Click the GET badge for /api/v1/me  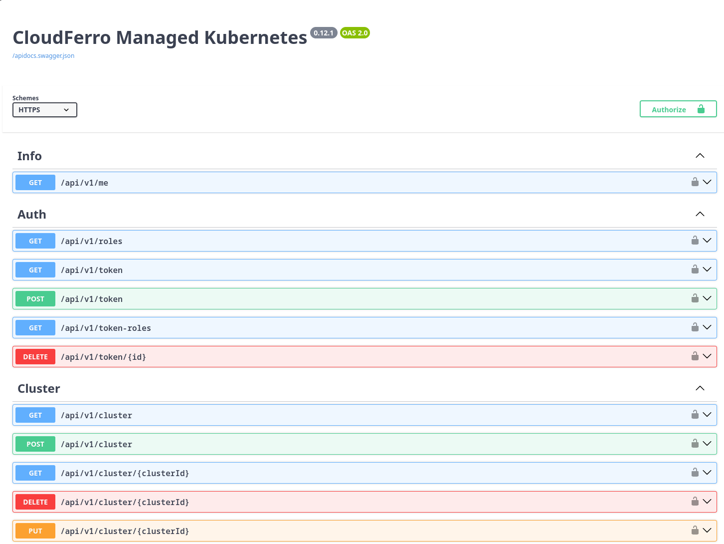click(x=35, y=183)
